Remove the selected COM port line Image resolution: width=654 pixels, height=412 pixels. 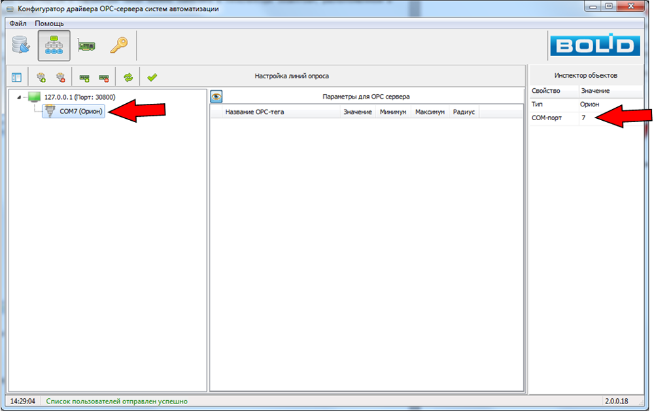click(61, 77)
